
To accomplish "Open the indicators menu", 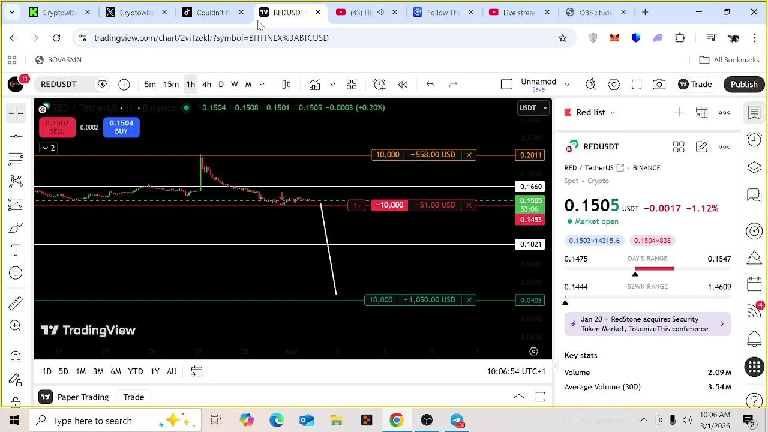I will click(315, 85).
